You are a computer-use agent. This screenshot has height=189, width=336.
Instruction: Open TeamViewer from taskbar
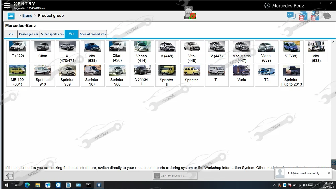[x=58, y=185]
